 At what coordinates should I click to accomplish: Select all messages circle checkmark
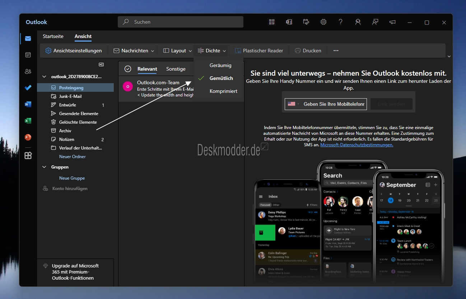(128, 69)
